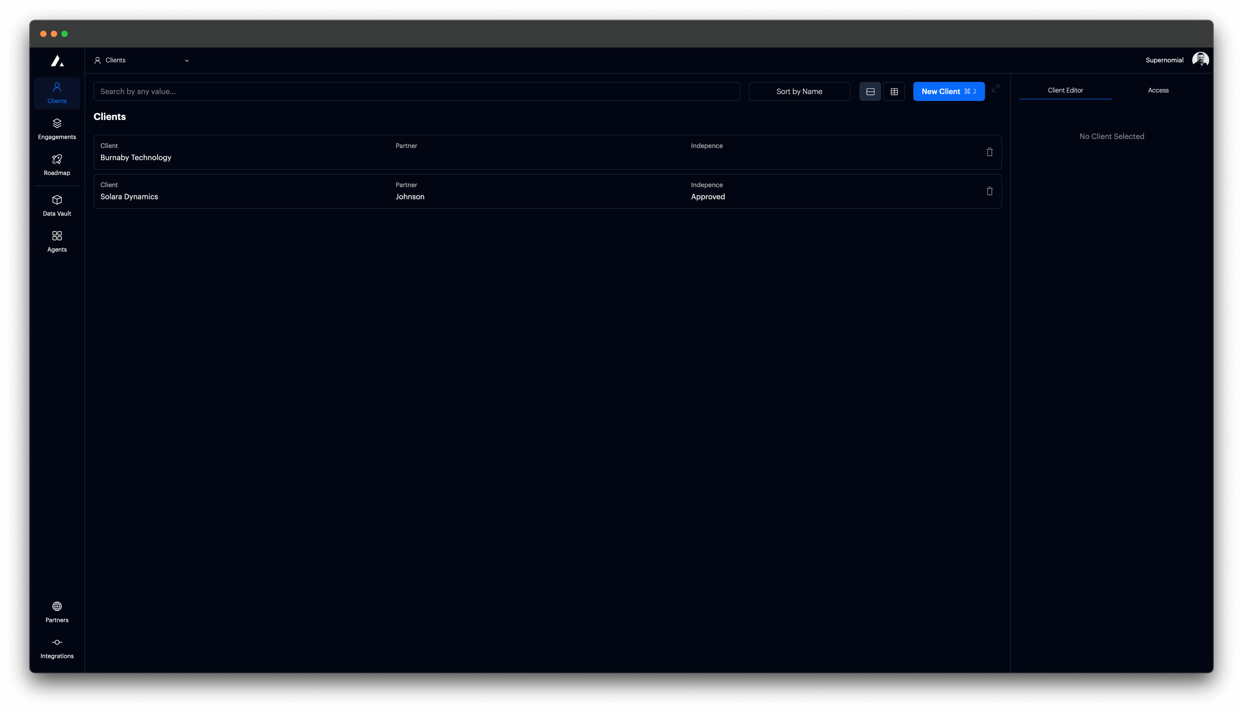Click the Supernomial logo at top left
Screen dimensions: 1243x712
click(57, 60)
